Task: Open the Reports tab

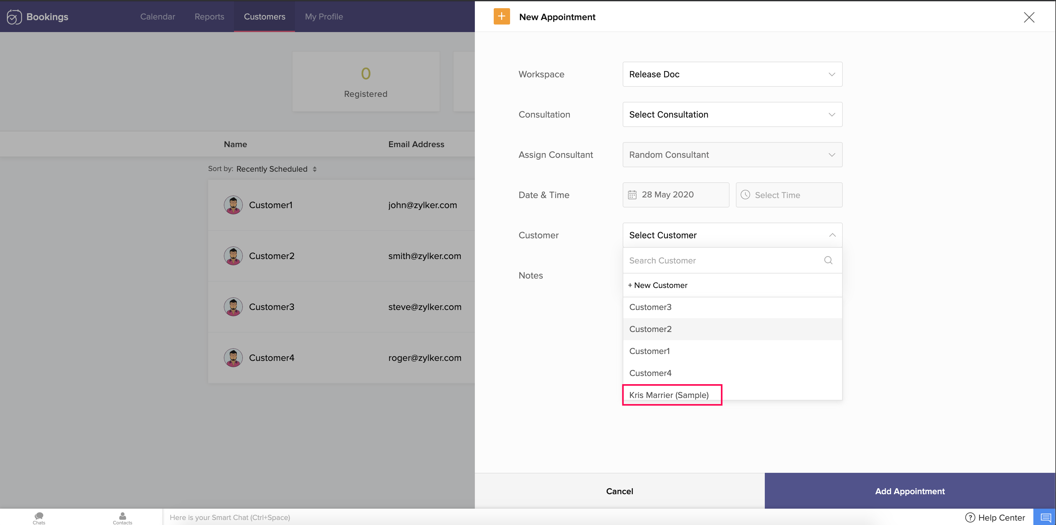Action: (209, 17)
